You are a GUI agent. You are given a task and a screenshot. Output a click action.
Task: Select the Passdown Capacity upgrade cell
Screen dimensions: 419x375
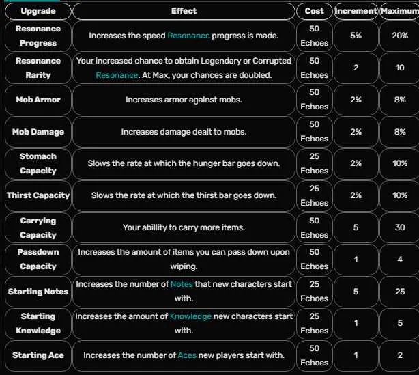coord(38,259)
